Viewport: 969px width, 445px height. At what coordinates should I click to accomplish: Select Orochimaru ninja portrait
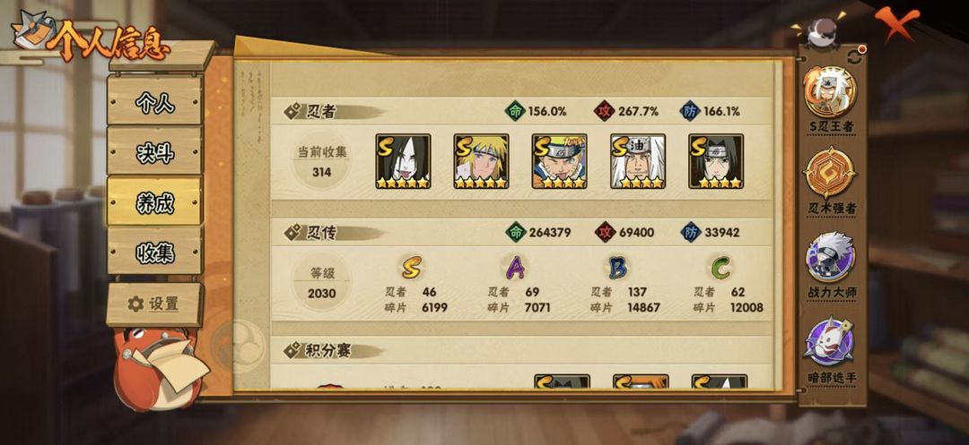coord(403,161)
